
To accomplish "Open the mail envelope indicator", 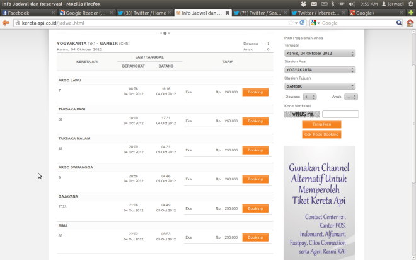I will 314,4.
